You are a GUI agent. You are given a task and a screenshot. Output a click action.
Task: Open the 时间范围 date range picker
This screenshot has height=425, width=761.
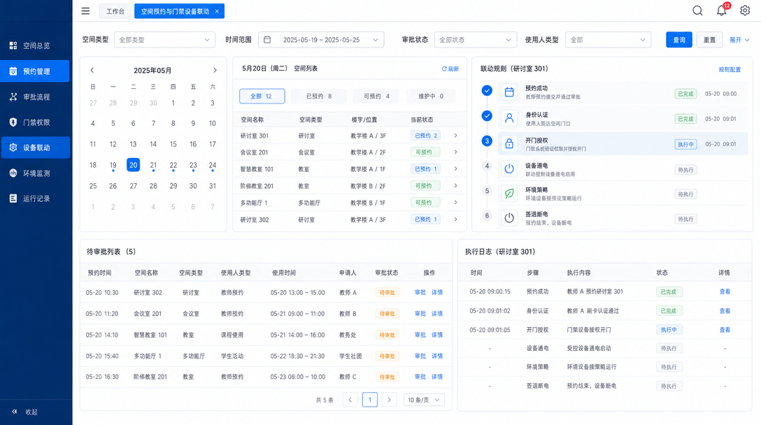(x=321, y=40)
